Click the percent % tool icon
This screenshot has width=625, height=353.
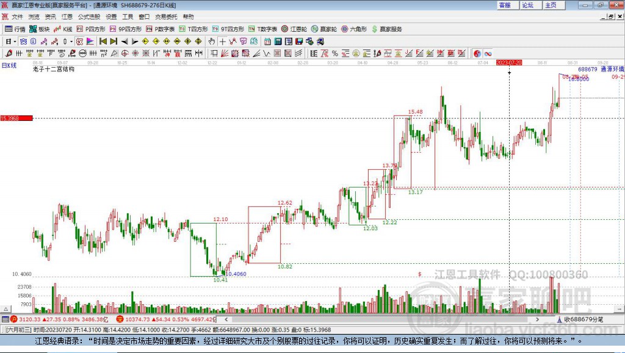coord(335,54)
